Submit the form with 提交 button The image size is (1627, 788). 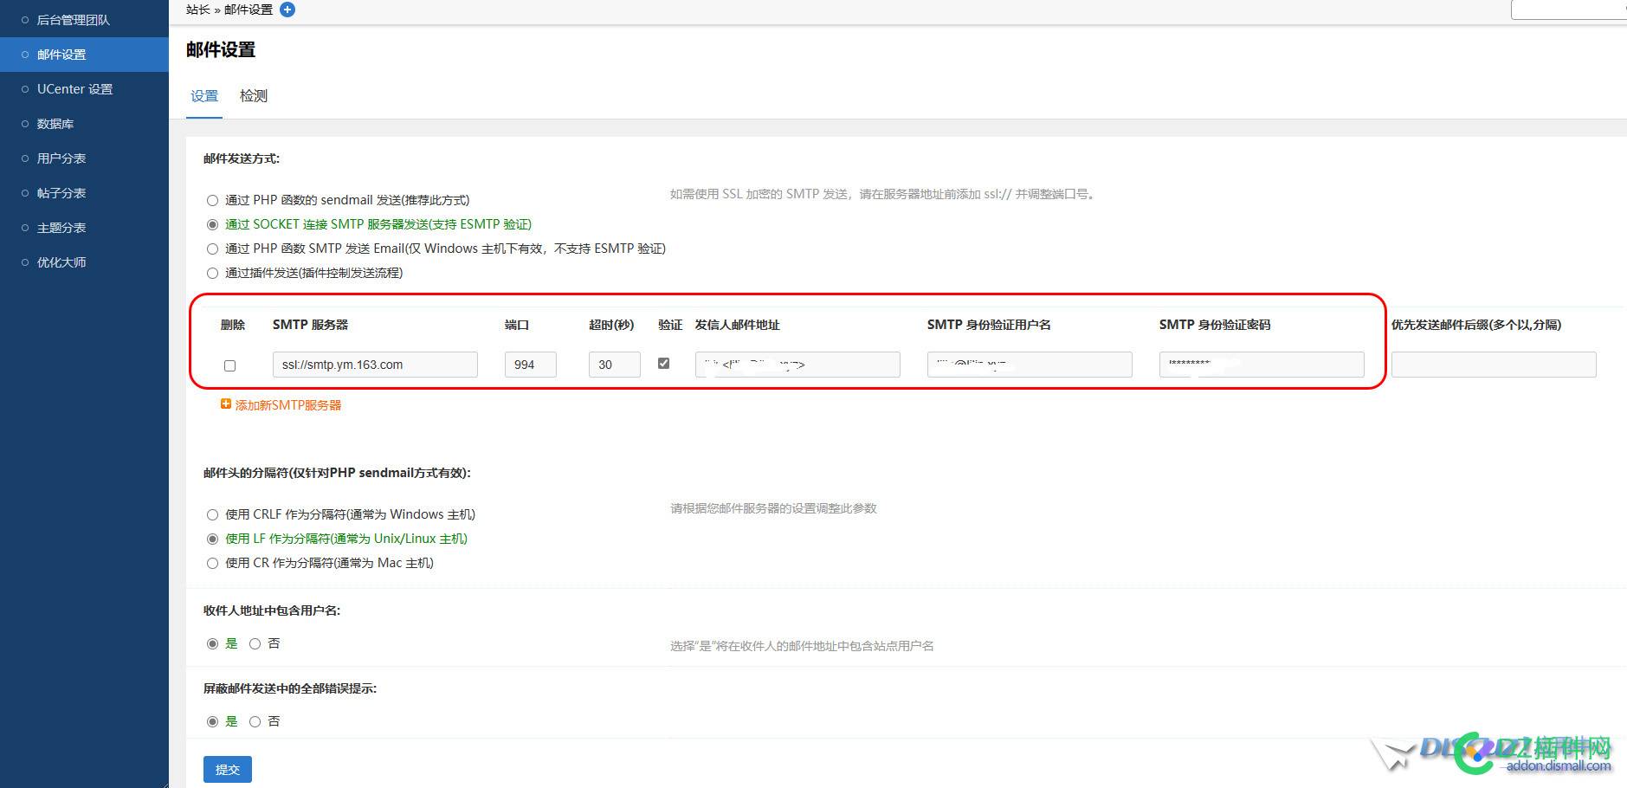click(228, 769)
